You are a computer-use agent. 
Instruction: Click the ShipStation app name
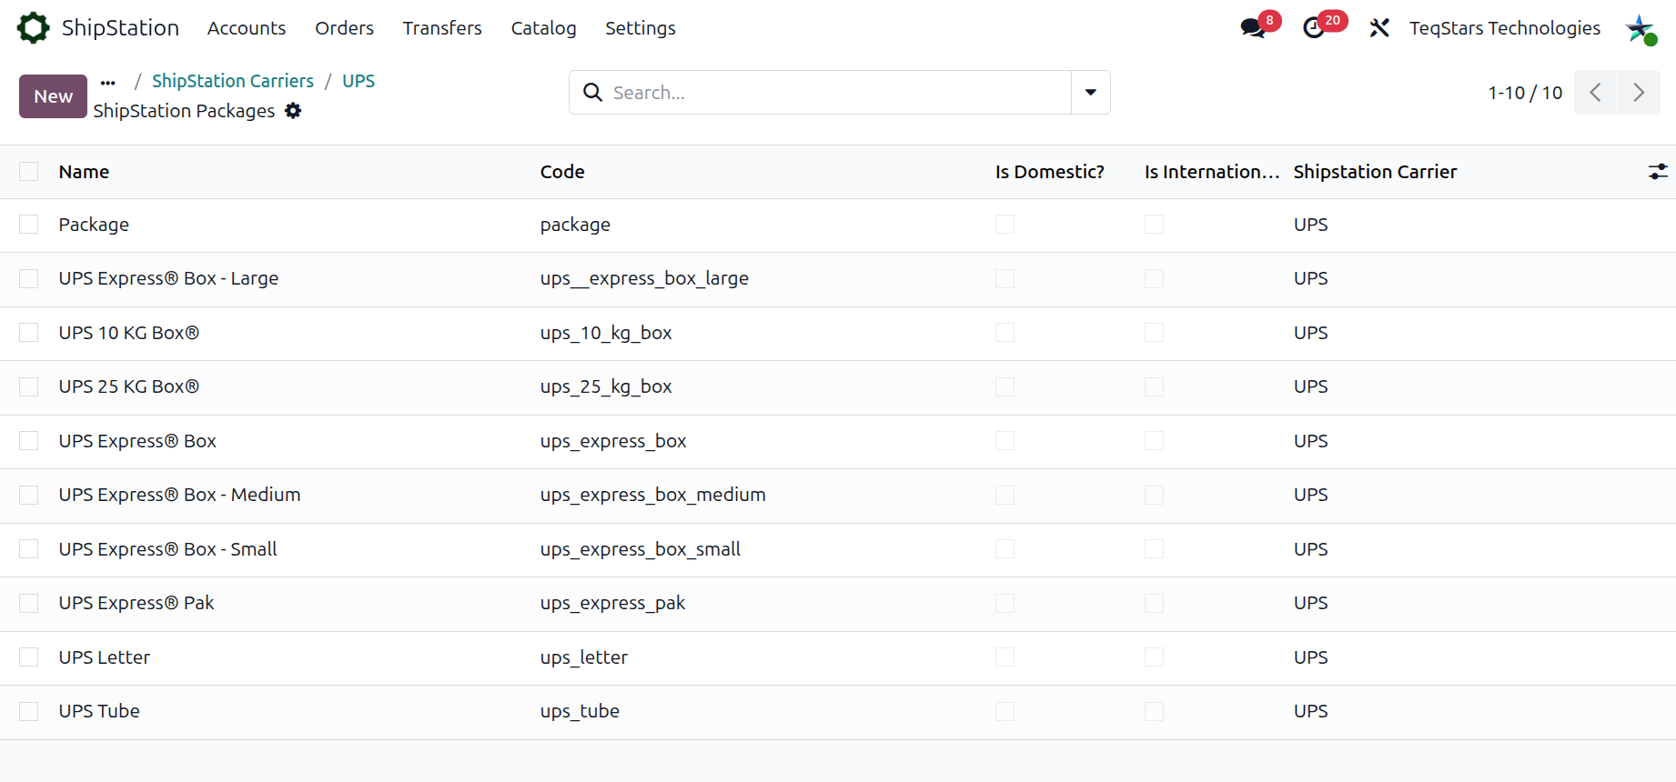120,28
